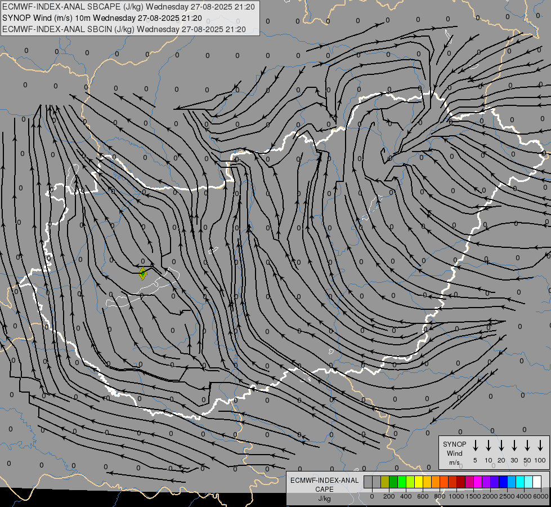Screen dimensions: 551x507
Task: Select the olive CAPE legend swatch
Action: 385,482
